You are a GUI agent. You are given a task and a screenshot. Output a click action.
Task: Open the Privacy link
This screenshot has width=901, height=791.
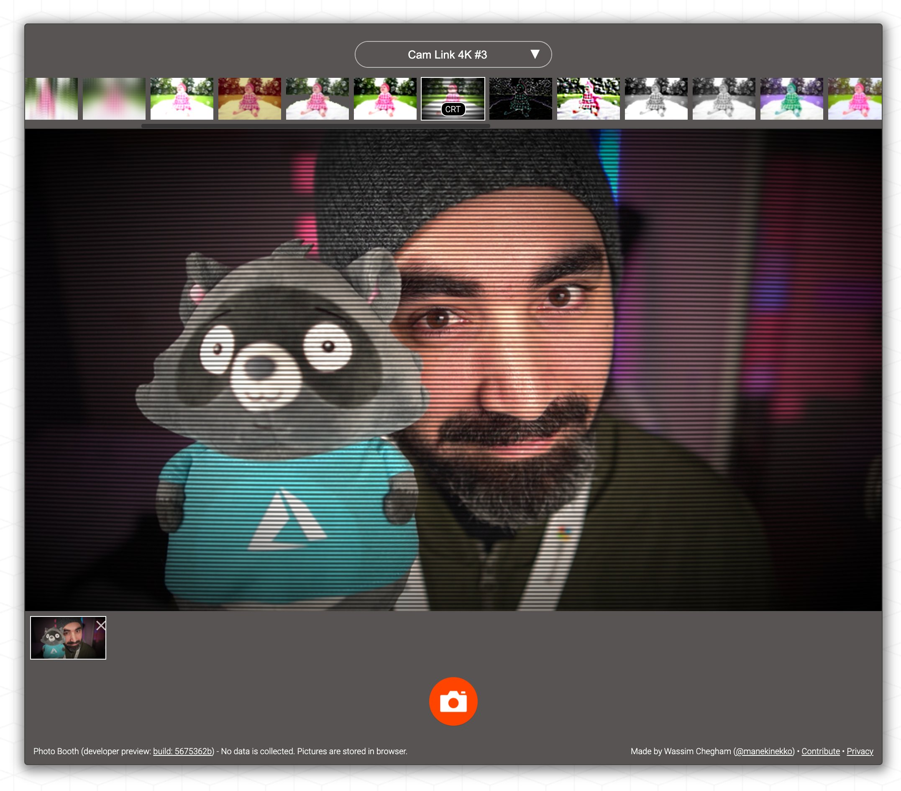click(x=860, y=751)
